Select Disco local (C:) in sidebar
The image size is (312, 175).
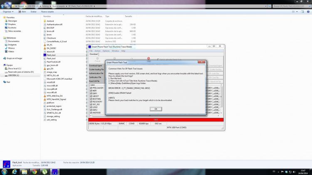15,69
